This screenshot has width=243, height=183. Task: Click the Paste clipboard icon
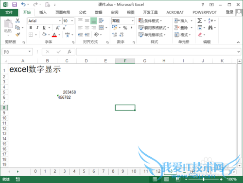pos(8,24)
